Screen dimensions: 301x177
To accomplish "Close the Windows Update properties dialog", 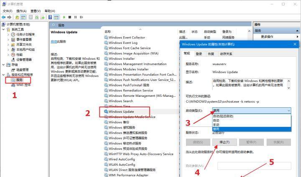I will [295, 44].
